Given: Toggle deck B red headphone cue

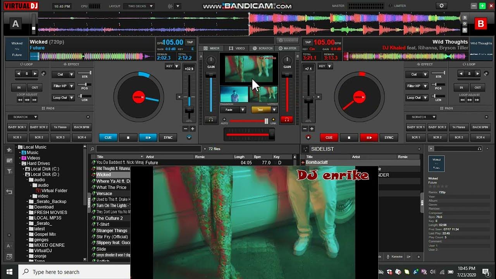Looking at the screenshot, I should pyautogui.click(x=287, y=120).
